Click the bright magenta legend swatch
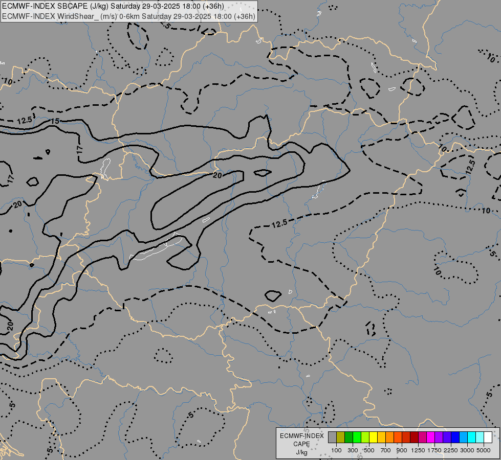The width and height of the screenshot is (501, 460). coord(431,437)
